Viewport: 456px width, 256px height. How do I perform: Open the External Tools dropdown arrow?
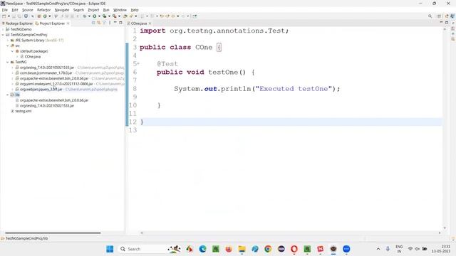coord(119,16)
